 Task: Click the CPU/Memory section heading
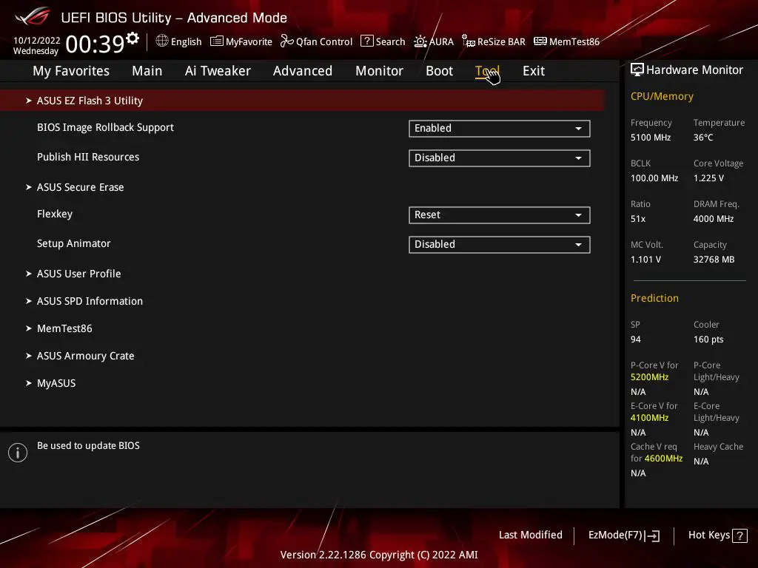pos(662,96)
